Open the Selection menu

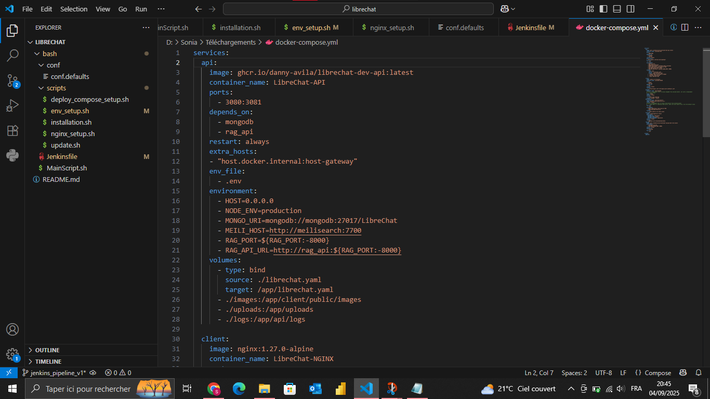(x=74, y=9)
